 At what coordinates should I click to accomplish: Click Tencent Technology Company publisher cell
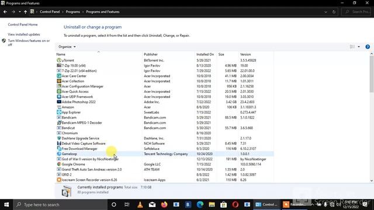[166, 154]
